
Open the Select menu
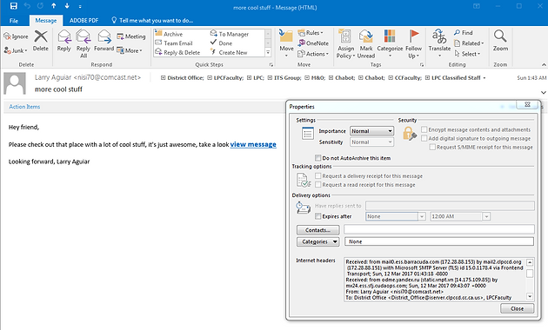pos(468,54)
